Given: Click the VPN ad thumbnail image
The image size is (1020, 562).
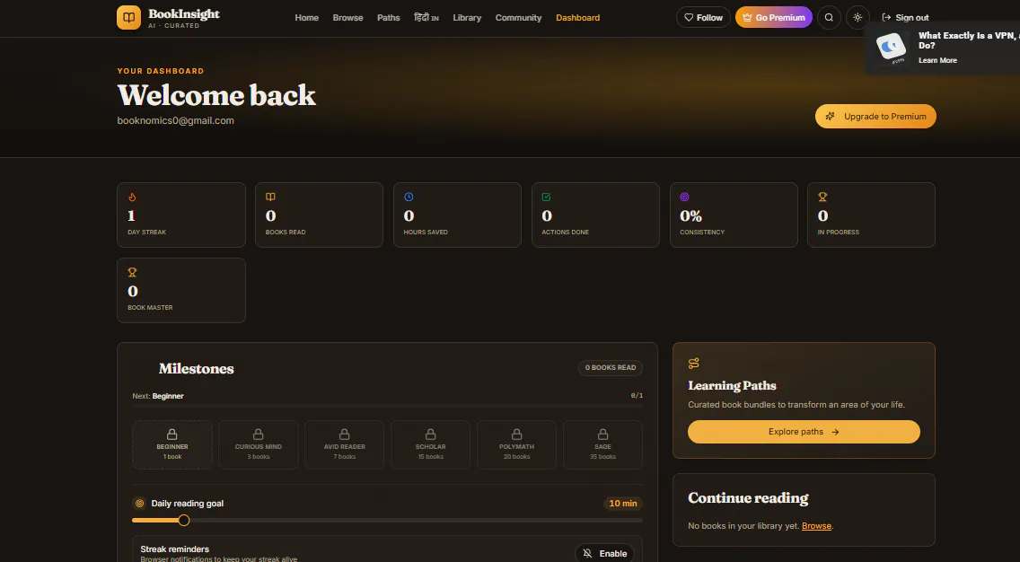Looking at the screenshot, I should (891, 48).
